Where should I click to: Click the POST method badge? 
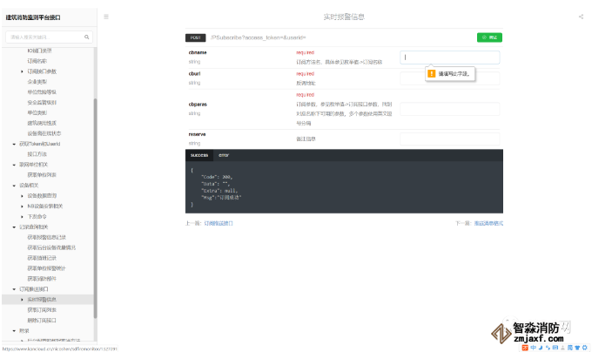[x=196, y=37]
